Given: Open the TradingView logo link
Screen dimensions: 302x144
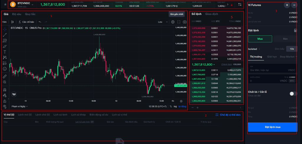Looking at the screenshot, I should (x=14, y=94).
